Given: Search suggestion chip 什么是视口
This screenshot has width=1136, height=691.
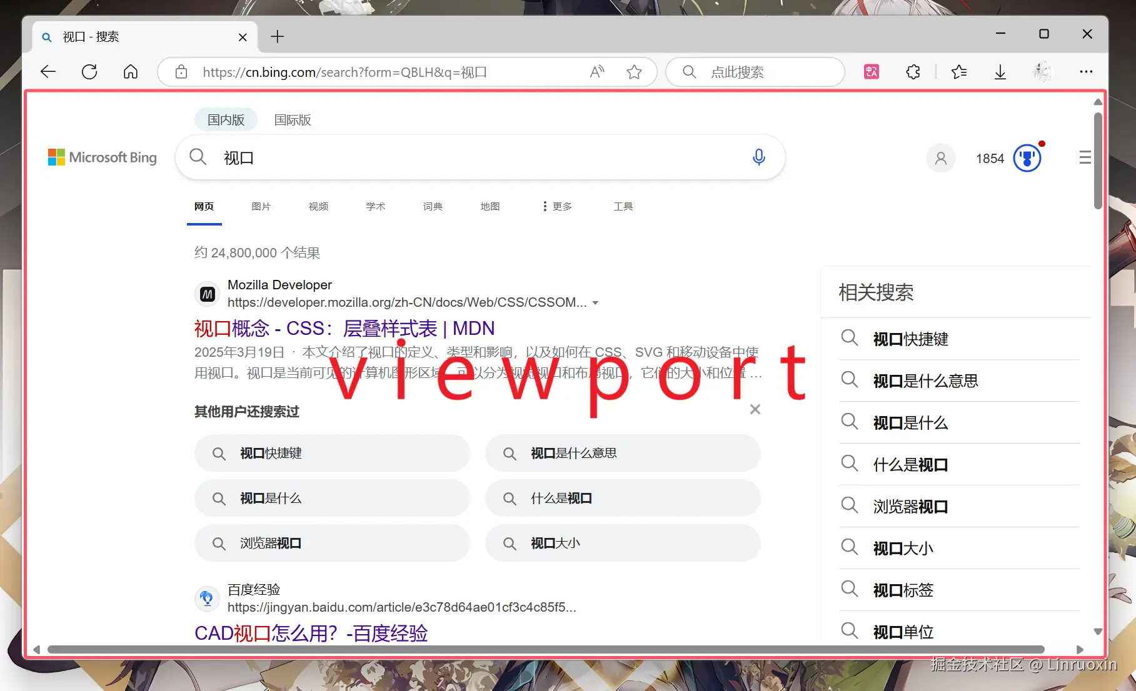Looking at the screenshot, I should coord(623,499).
